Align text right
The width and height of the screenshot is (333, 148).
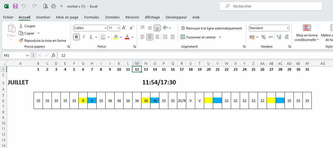click(x=157, y=37)
